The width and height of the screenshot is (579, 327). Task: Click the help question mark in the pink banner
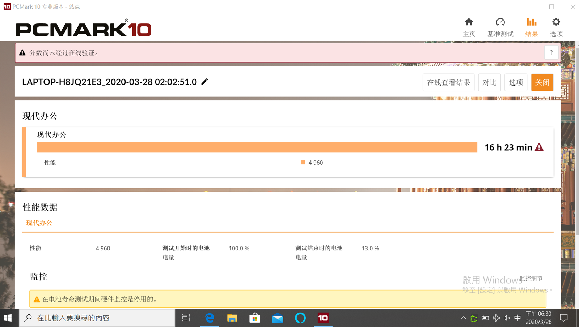click(x=551, y=52)
